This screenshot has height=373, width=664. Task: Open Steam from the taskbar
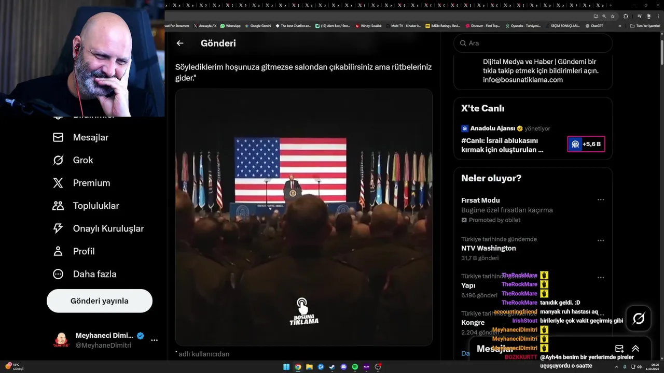[332, 367]
